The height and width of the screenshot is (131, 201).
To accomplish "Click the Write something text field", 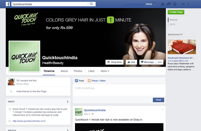I will tap(119, 88).
